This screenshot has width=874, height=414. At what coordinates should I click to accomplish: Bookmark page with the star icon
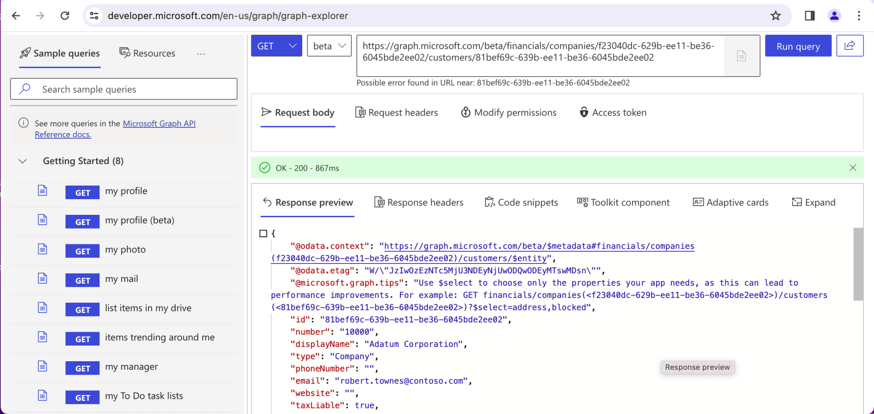(x=775, y=16)
